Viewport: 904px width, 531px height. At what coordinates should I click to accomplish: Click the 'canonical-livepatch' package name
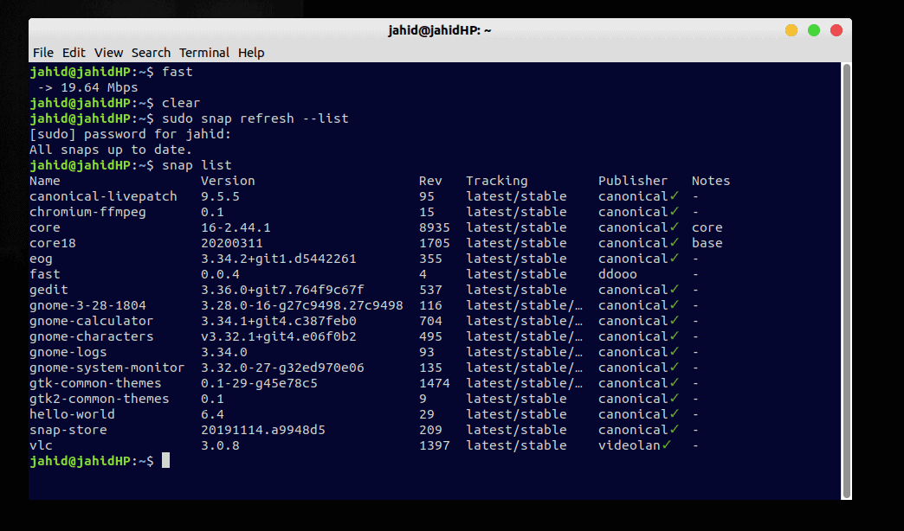tap(103, 196)
